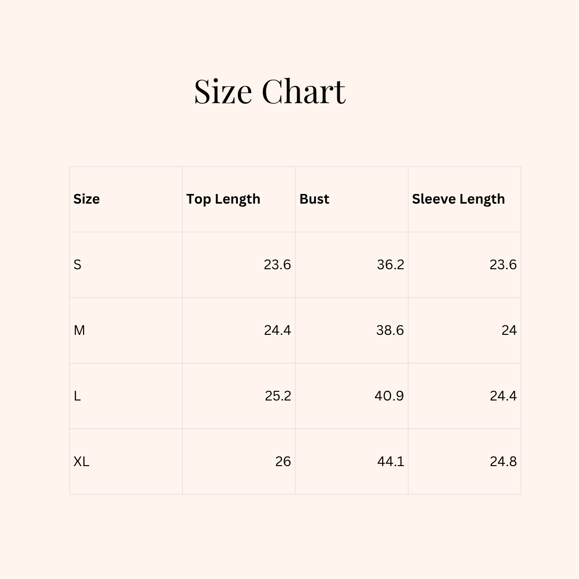Select the L size row label
The image size is (579, 579).
tap(77, 396)
